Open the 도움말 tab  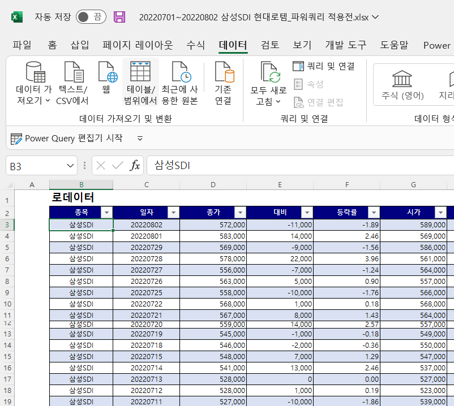click(x=394, y=45)
